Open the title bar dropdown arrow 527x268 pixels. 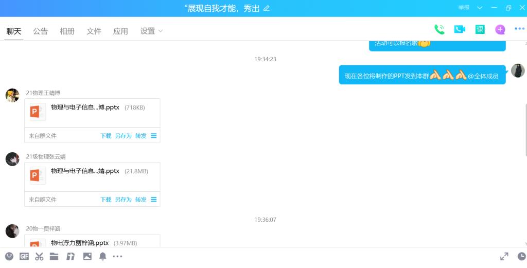click(480, 8)
